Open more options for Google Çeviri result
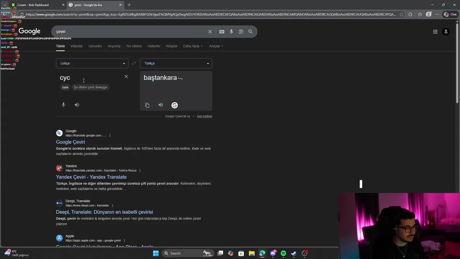The image size is (460, 259). point(110,136)
